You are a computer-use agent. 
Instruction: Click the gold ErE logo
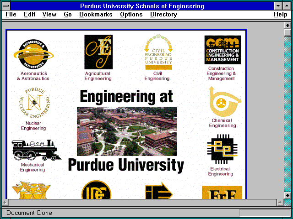[222, 192]
